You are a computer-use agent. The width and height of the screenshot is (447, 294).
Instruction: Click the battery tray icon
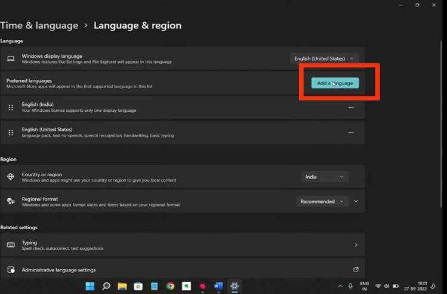click(396, 286)
